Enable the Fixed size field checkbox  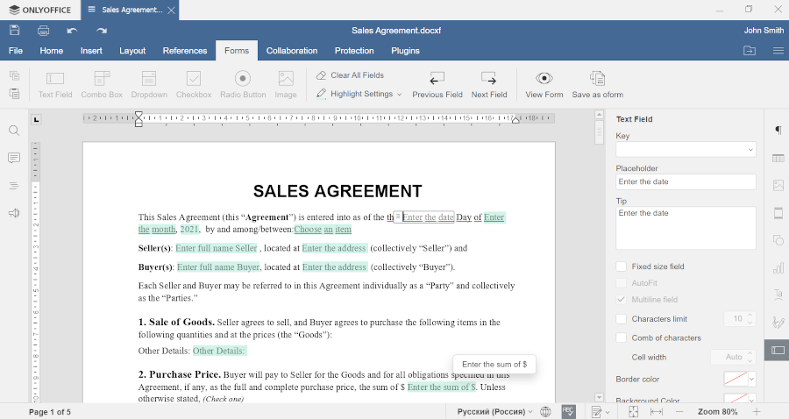(622, 266)
